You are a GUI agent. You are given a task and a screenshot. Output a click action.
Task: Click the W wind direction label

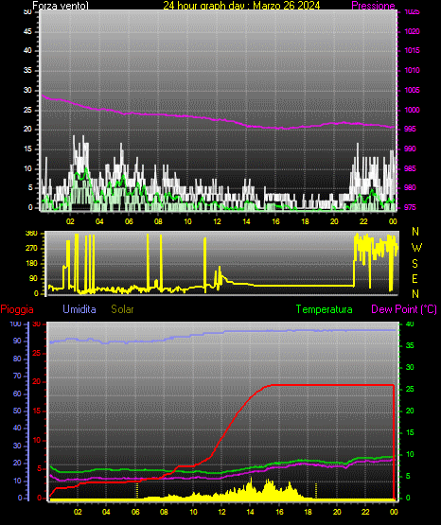click(416, 248)
